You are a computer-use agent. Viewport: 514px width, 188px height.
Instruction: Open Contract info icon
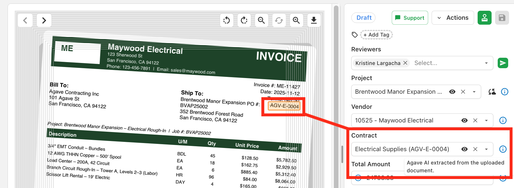503,149
